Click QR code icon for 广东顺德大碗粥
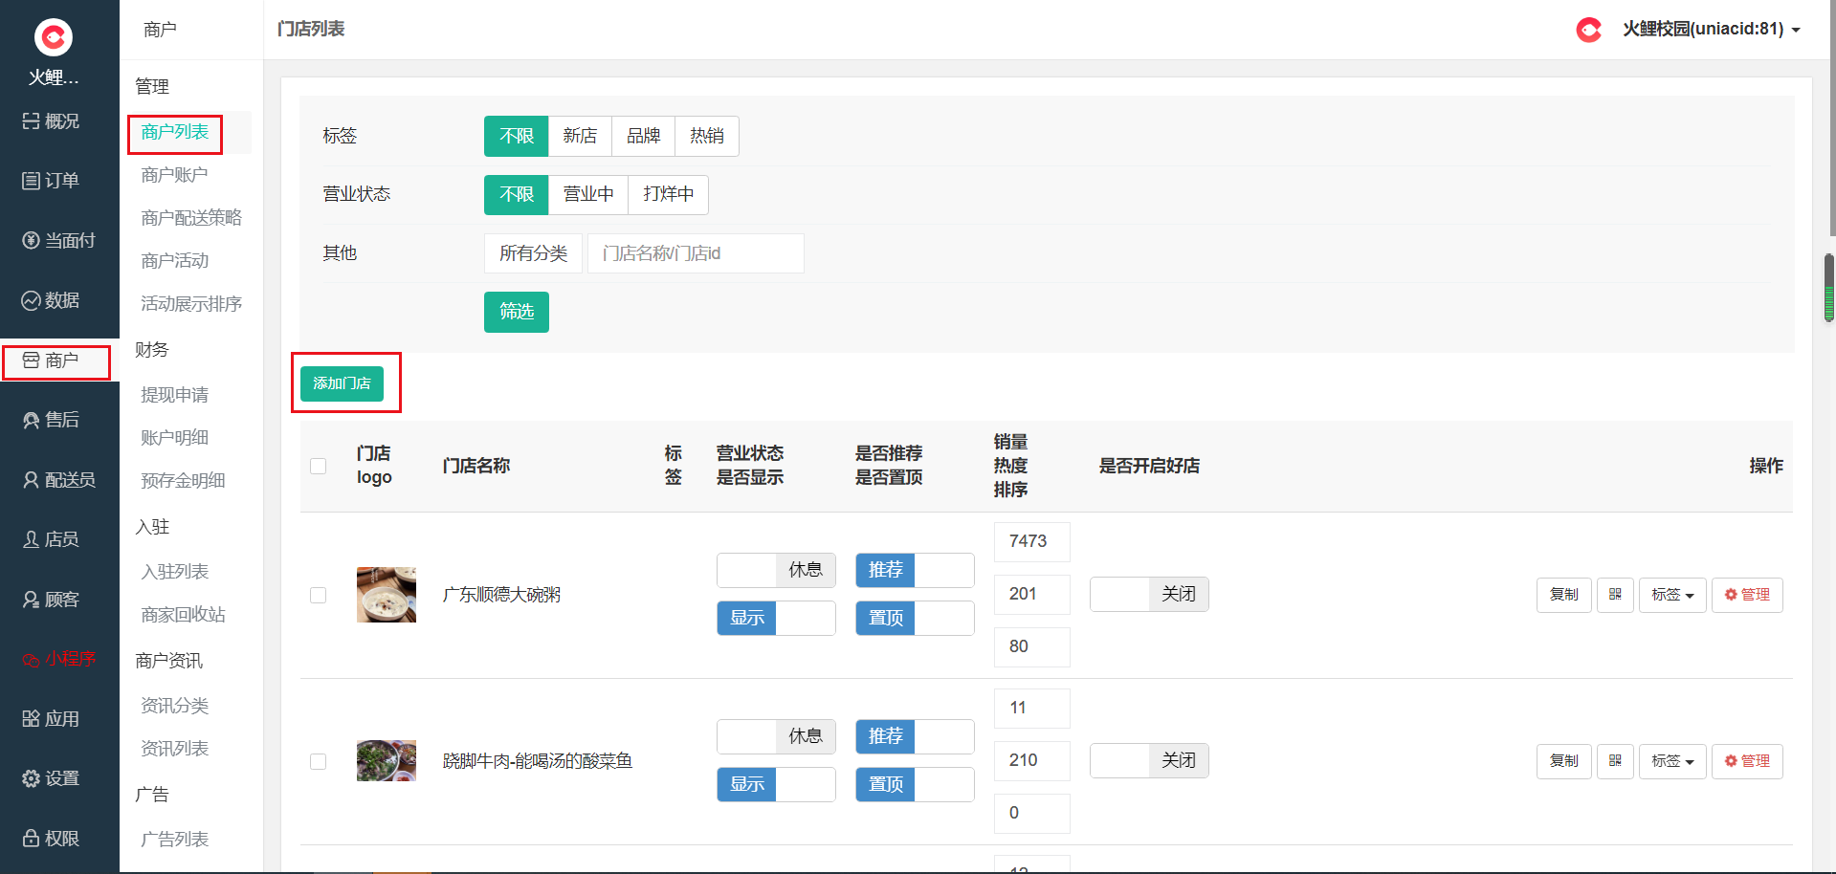 point(1614,595)
